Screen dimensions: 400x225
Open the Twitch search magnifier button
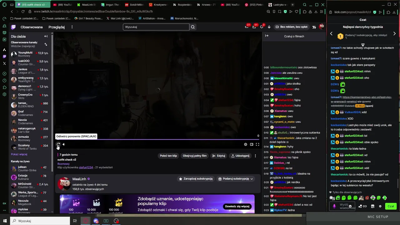193,27
